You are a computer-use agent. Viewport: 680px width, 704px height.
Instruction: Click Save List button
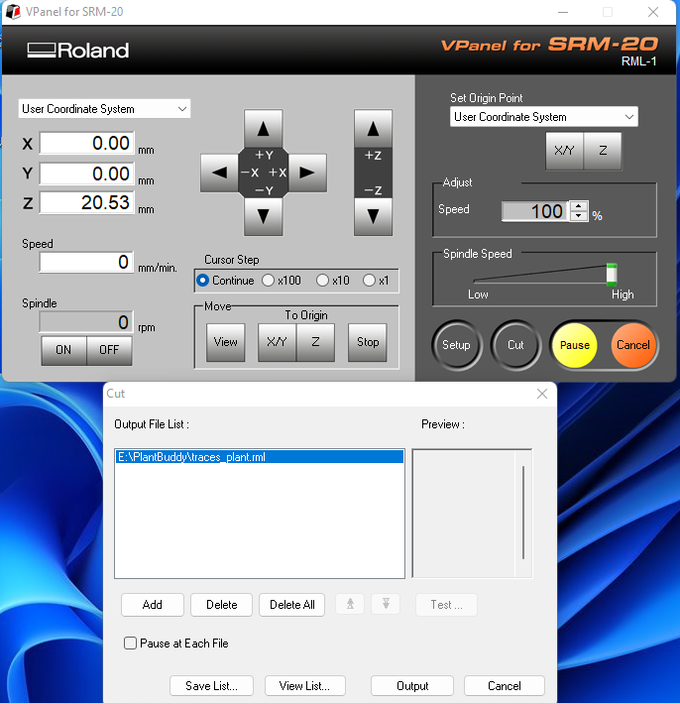click(211, 685)
